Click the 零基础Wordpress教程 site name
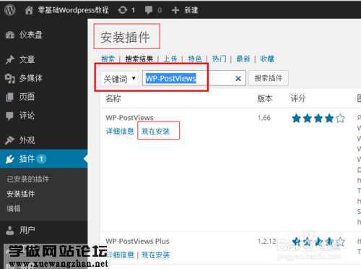This screenshot has width=361, height=269. pos(73,10)
